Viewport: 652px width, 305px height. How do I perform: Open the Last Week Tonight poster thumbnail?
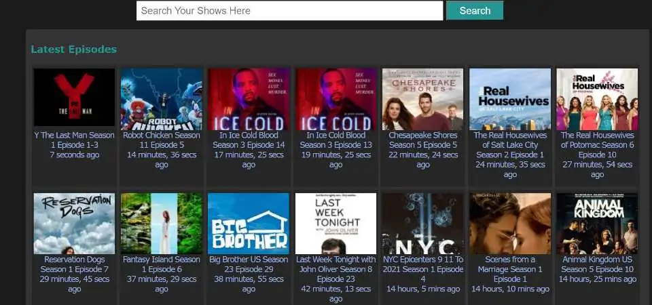(336, 223)
